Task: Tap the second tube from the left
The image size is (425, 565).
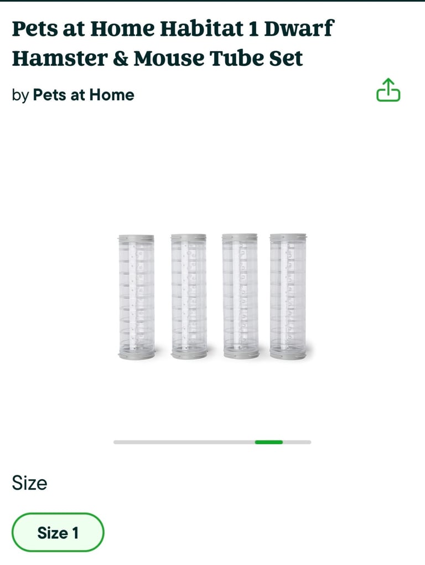Action: click(x=189, y=296)
